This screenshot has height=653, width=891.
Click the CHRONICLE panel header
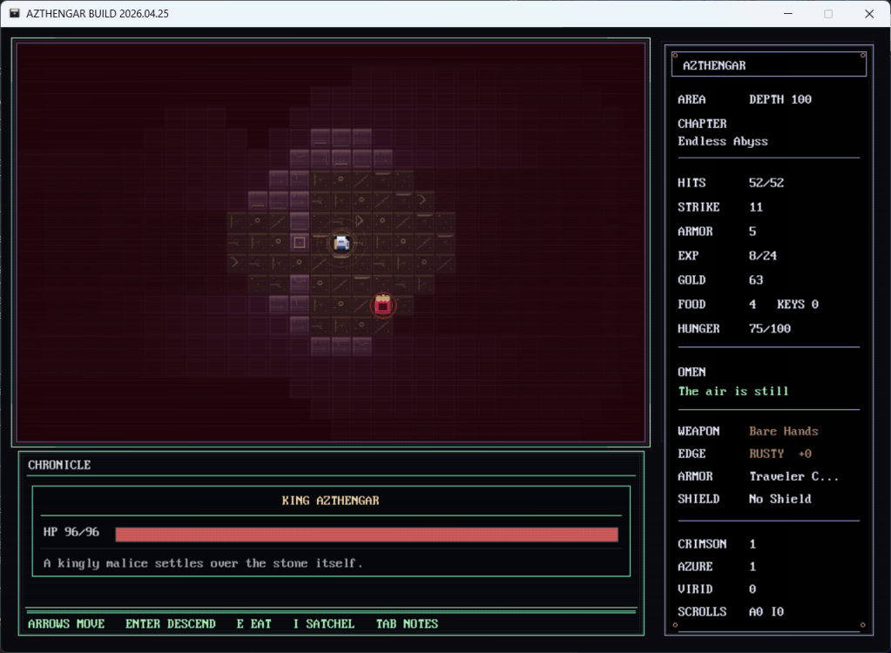coord(59,465)
